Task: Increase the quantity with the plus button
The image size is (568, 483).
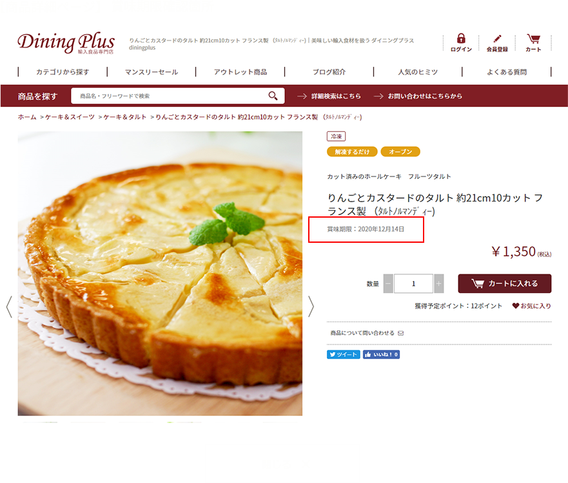Action: tap(438, 283)
